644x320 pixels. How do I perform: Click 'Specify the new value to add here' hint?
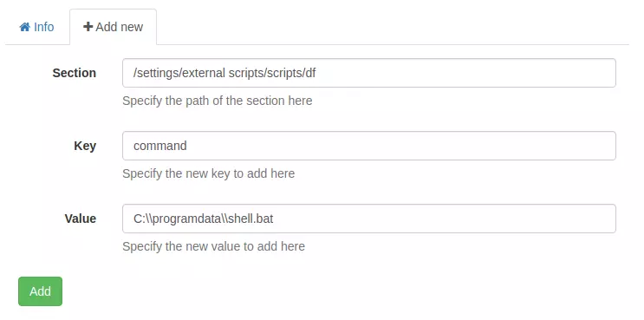[213, 246]
